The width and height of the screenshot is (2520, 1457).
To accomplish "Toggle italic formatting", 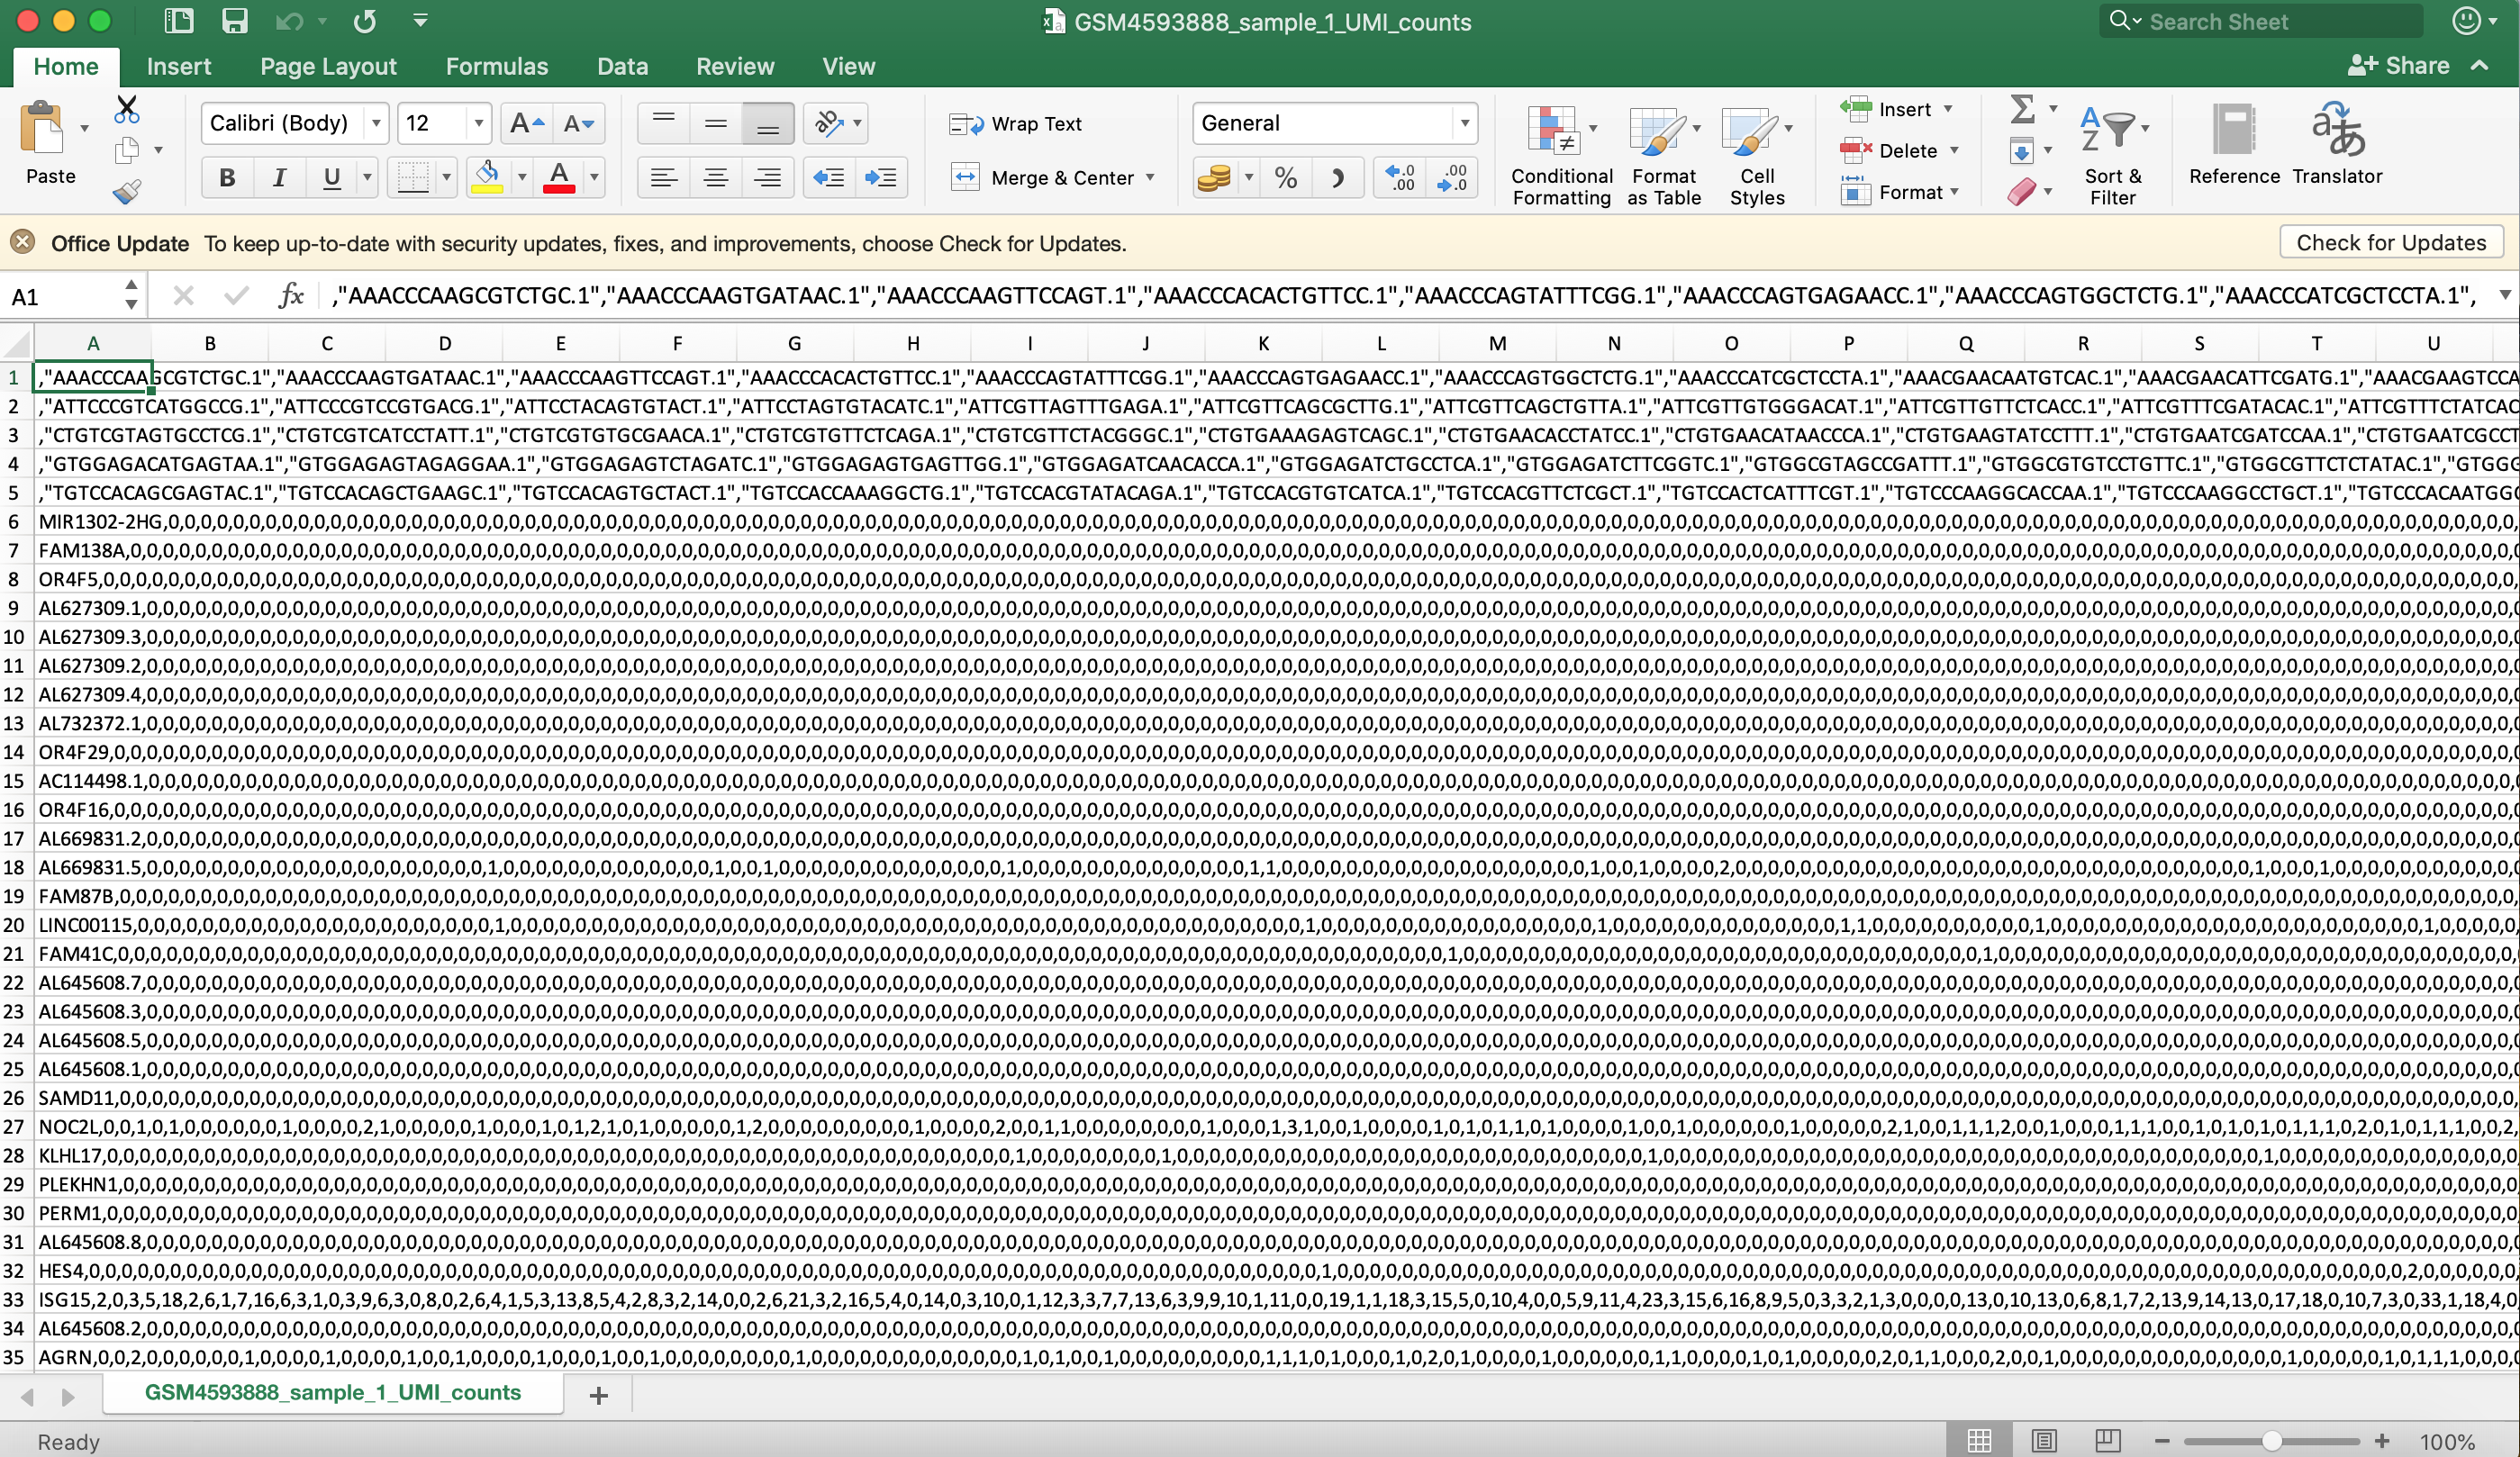I will tap(278, 177).
